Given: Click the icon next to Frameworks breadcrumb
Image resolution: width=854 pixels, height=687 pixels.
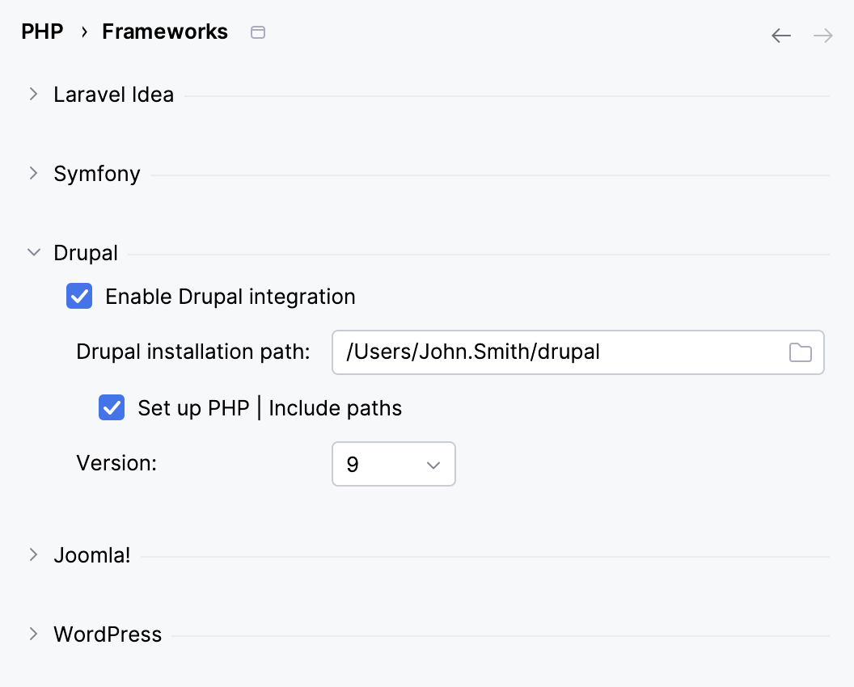Looking at the screenshot, I should [258, 32].
